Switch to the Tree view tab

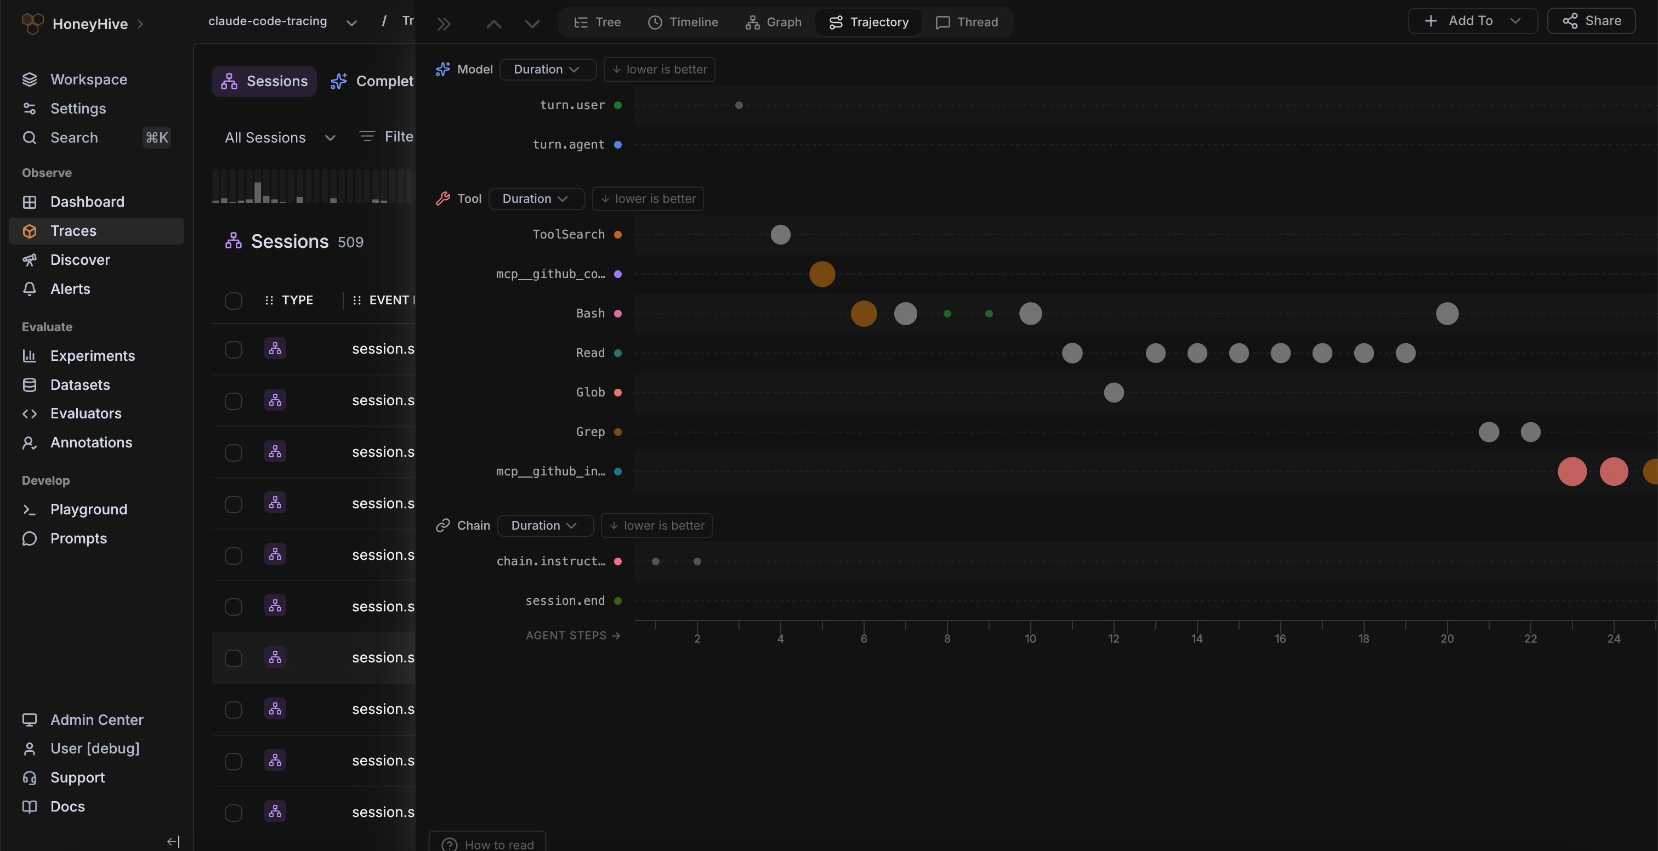click(597, 22)
